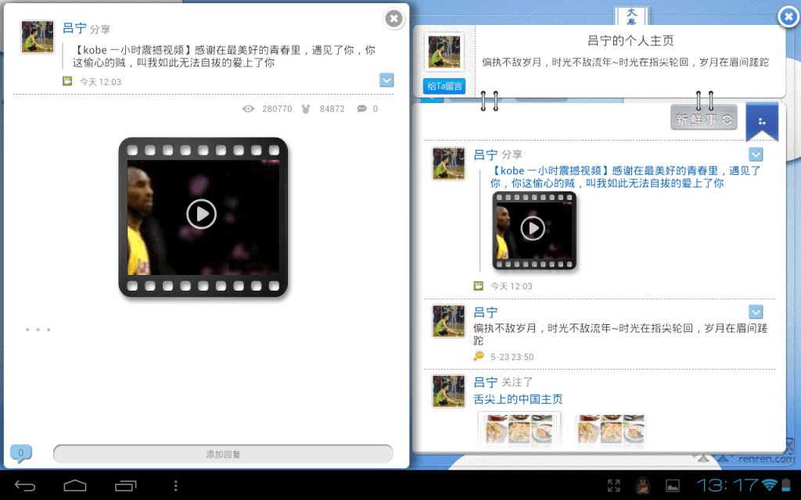Screen dimensions: 801x500
Task: Open 吕宁 name link in left panel
Action: point(74,28)
